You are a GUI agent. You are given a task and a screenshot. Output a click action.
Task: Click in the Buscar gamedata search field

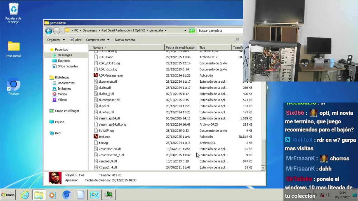tap(220, 30)
